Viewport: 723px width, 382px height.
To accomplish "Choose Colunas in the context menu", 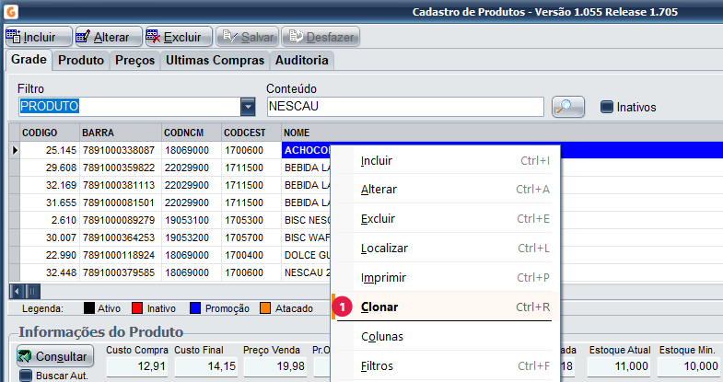I will tap(446, 337).
